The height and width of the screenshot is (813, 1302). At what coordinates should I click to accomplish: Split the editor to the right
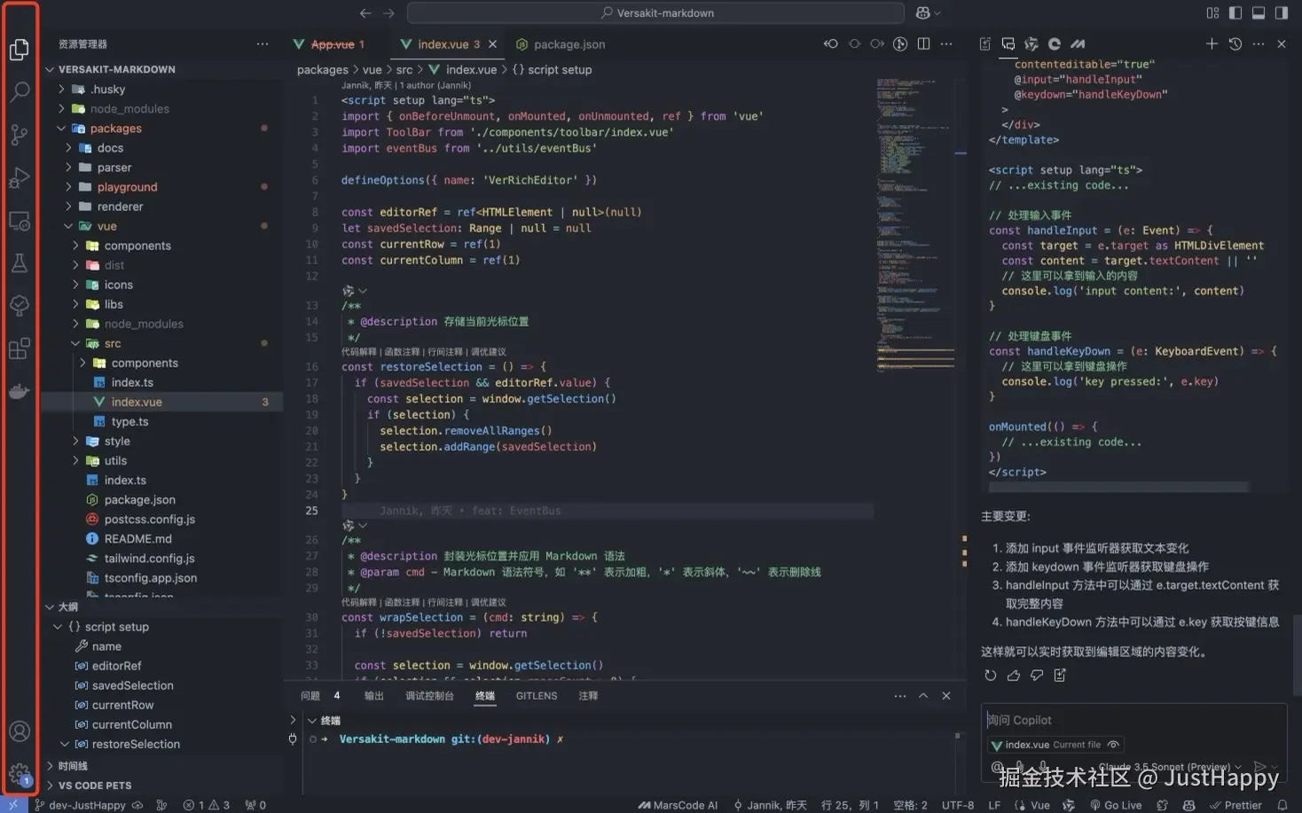pos(923,43)
